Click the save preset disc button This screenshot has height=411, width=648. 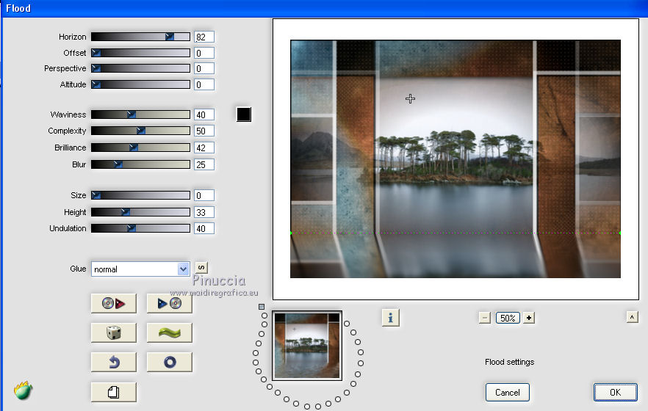(x=169, y=302)
